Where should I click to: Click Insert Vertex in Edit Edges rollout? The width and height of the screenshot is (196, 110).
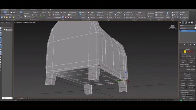coord(187,79)
